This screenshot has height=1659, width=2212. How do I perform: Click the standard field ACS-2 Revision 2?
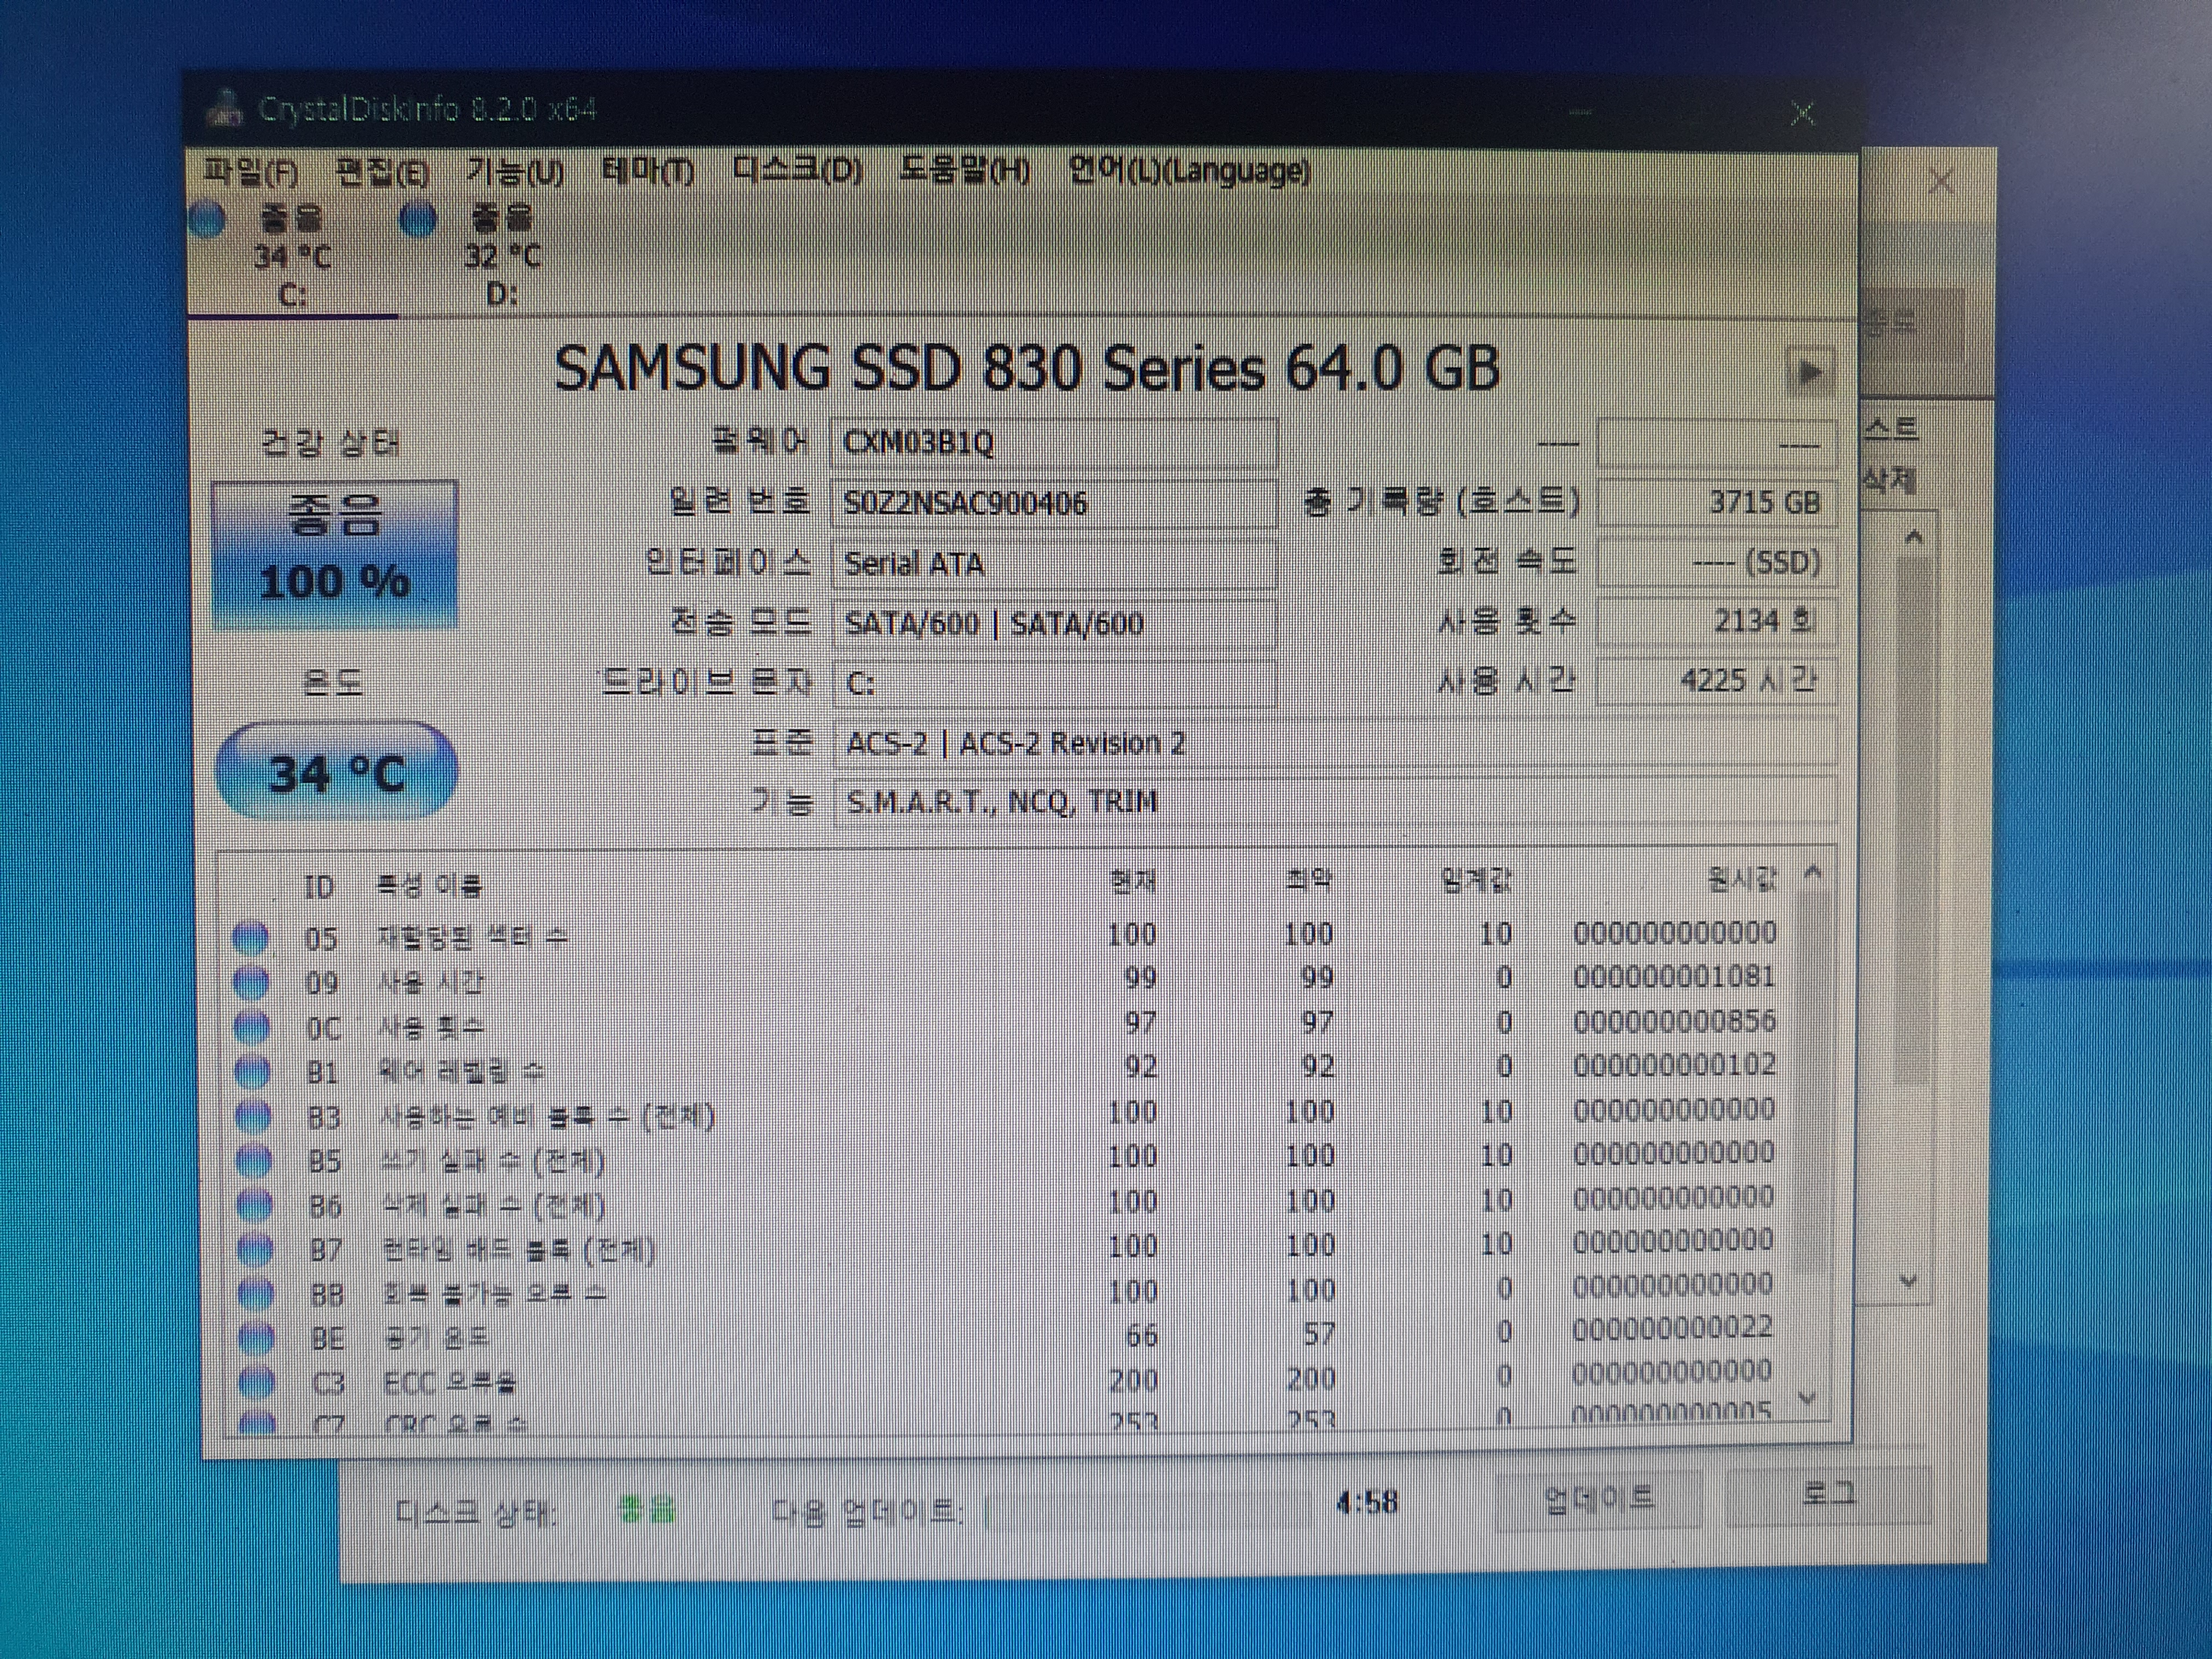(x=1335, y=743)
